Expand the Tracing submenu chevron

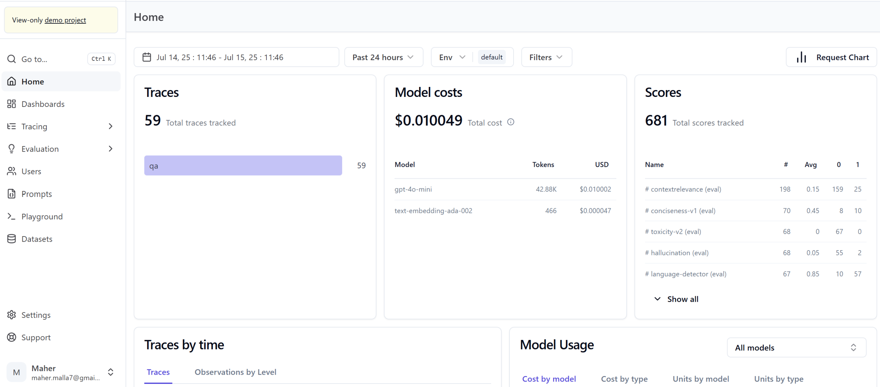110,126
